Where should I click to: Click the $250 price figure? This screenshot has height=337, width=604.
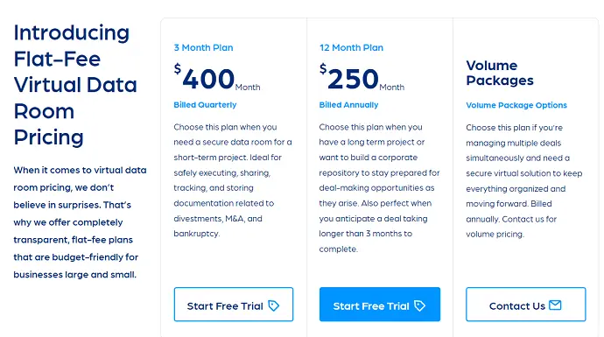coord(349,77)
